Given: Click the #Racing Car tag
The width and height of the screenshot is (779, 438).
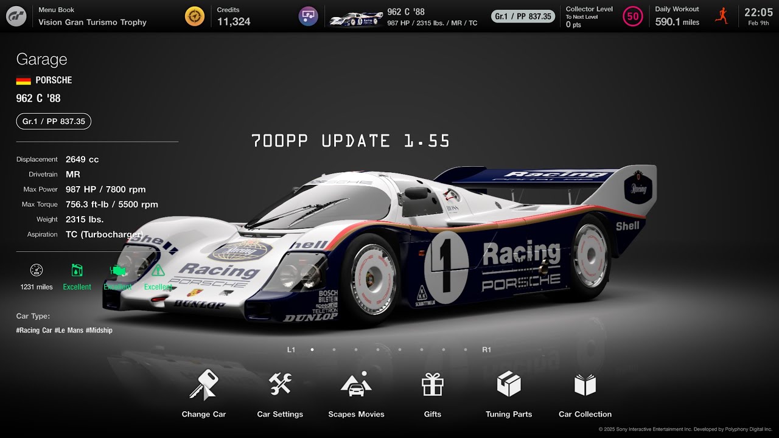Looking at the screenshot, I should pos(34,330).
